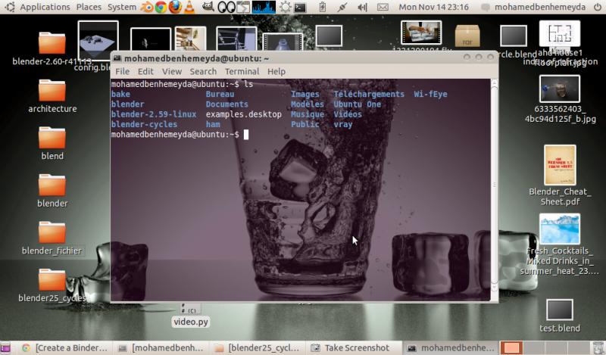The height and width of the screenshot is (355, 606).
Task: Click 'vray' entry in terminal output
Action: click(x=343, y=124)
